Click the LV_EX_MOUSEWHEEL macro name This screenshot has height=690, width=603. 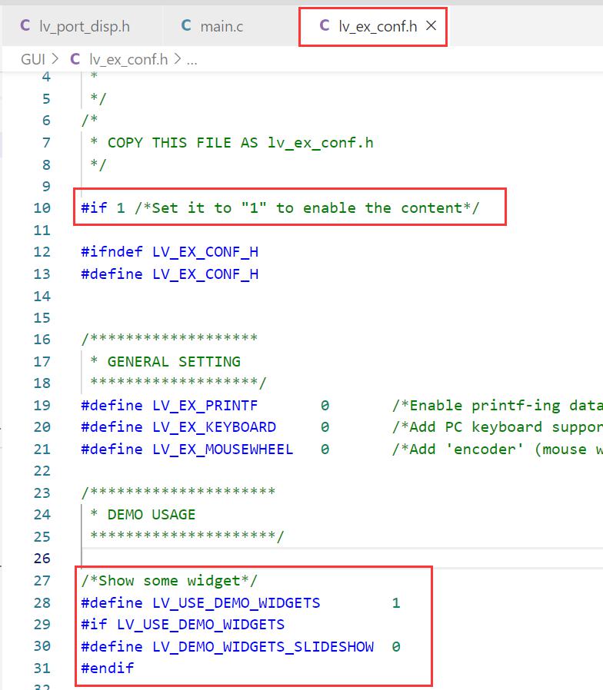pyautogui.click(x=222, y=449)
